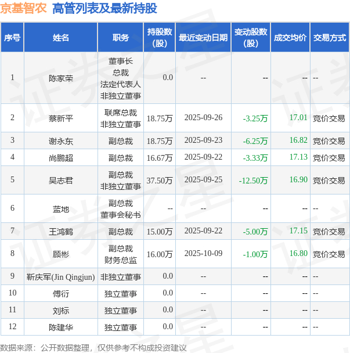The height and width of the screenshot is (353, 350).
Task: Click the 联席总裁 position text
Action: pos(121,113)
